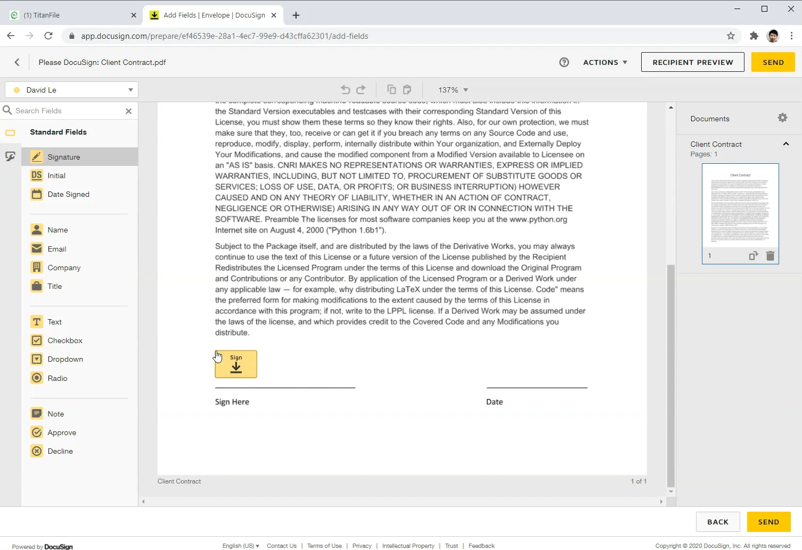Open the Terms of Use link
The width and height of the screenshot is (802, 550).
(324, 546)
